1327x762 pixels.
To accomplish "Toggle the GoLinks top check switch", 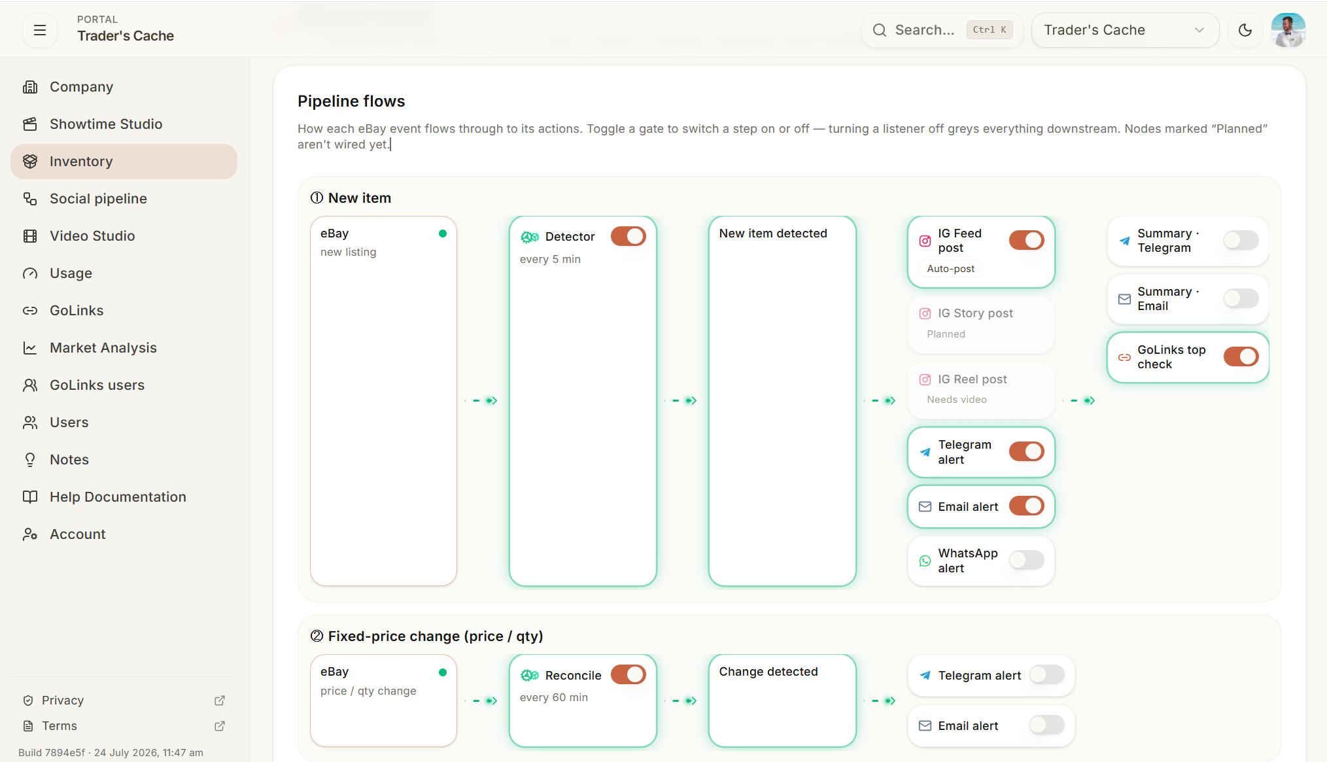I will click(1241, 356).
